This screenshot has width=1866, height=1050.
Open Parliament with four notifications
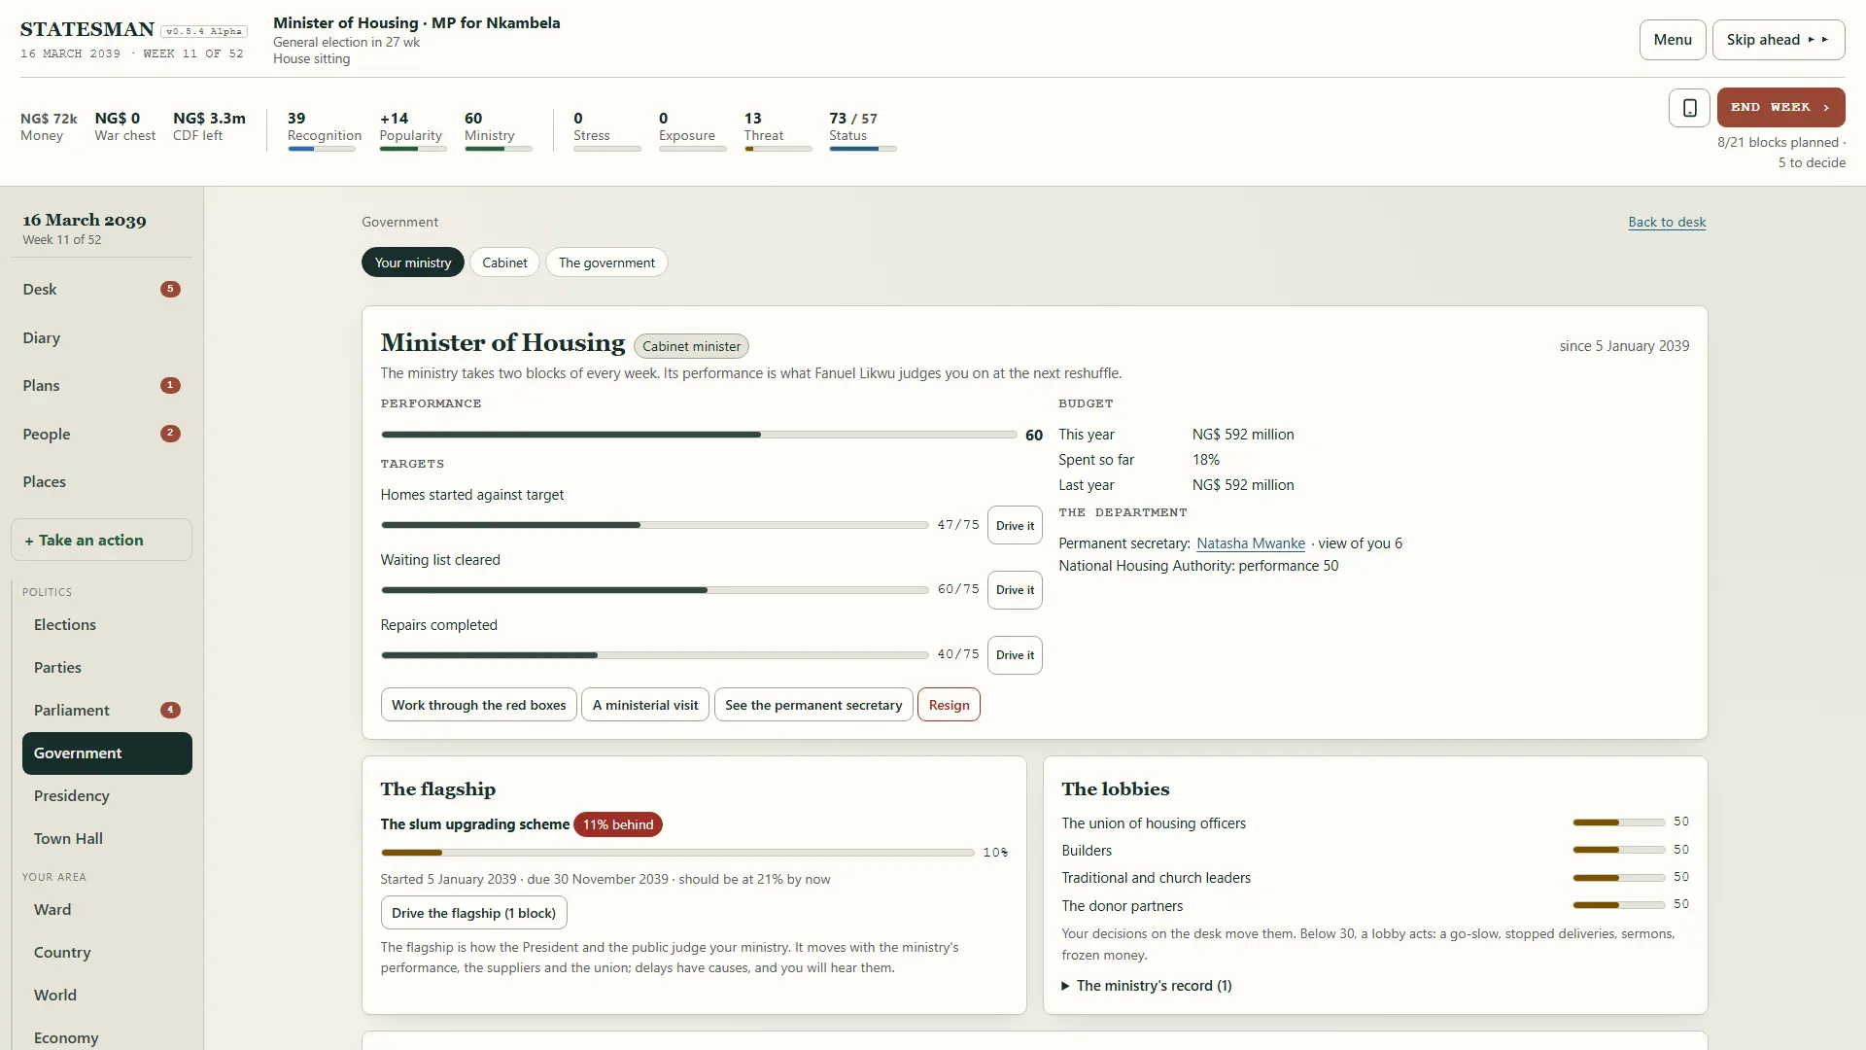[x=107, y=710]
